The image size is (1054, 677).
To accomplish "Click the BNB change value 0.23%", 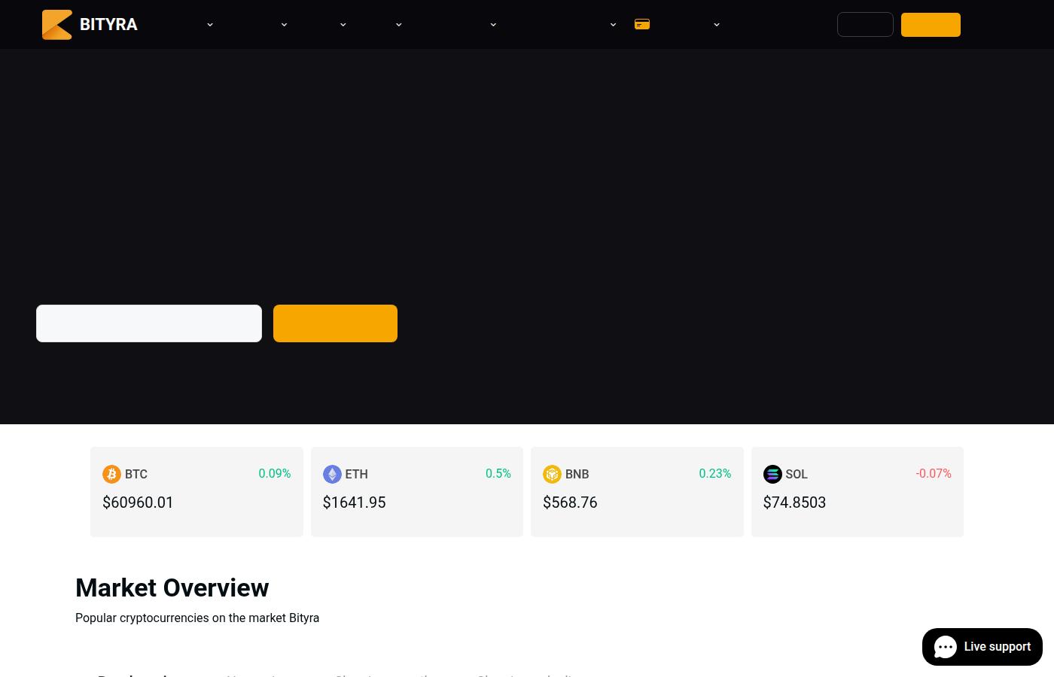I will pos(715,473).
